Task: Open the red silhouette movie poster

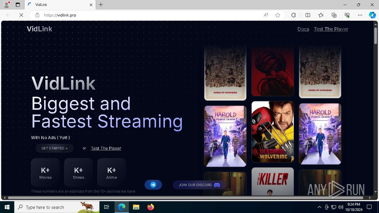Action: click(273, 71)
